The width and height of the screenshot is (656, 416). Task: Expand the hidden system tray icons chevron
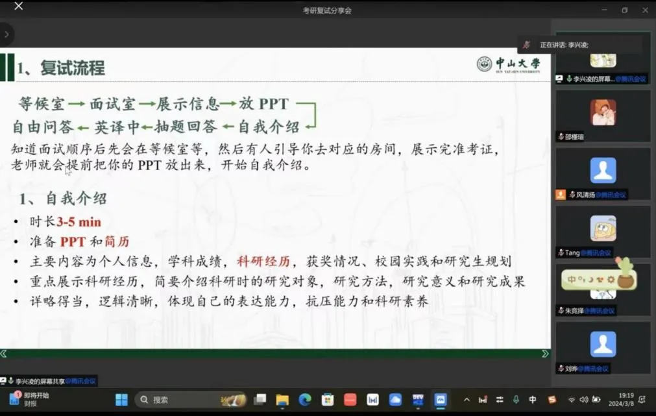point(466,400)
